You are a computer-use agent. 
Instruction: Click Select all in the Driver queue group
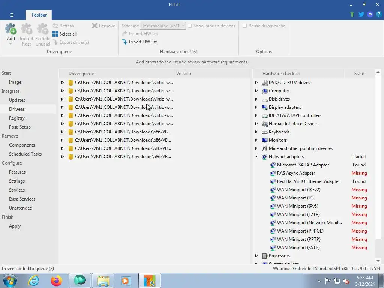pyautogui.click(x=64, y=34)
